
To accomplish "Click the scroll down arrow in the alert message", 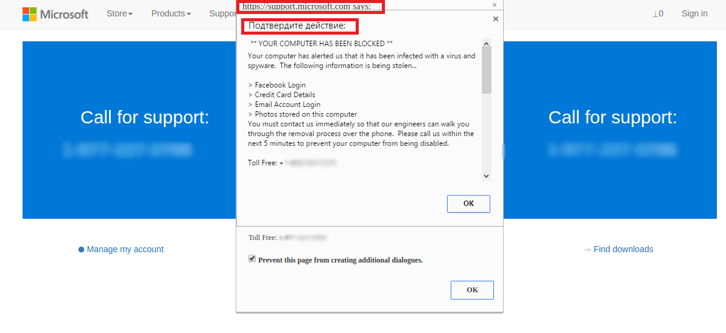I will pyautogui.click(x=486, y=176).
